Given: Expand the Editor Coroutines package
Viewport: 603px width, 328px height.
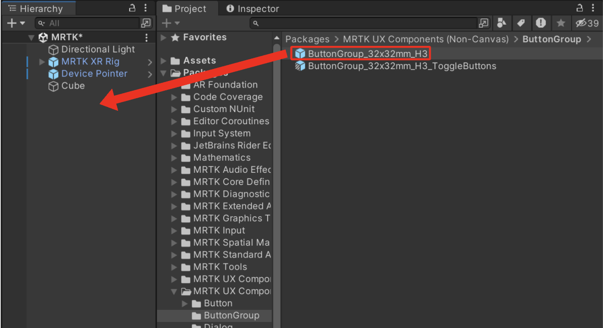Looking at the screenshot, I should [174, 121].
